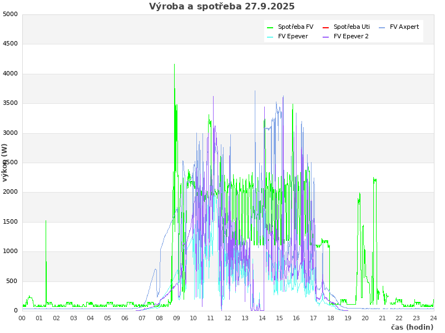Click the purple FV Epever 2 swatch
The width and height of the screenshot is (445, 333).
click(x=326, y=37)
